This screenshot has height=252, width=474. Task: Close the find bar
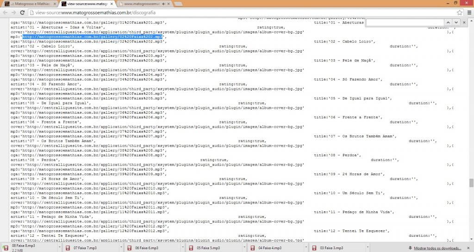pos(464,22)
